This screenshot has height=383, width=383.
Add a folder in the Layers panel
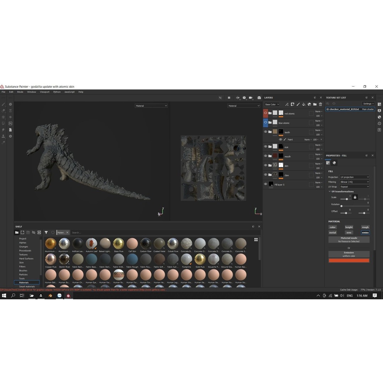tap(315, 104)
